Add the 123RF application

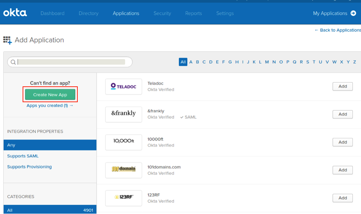[x=342, y=198]
